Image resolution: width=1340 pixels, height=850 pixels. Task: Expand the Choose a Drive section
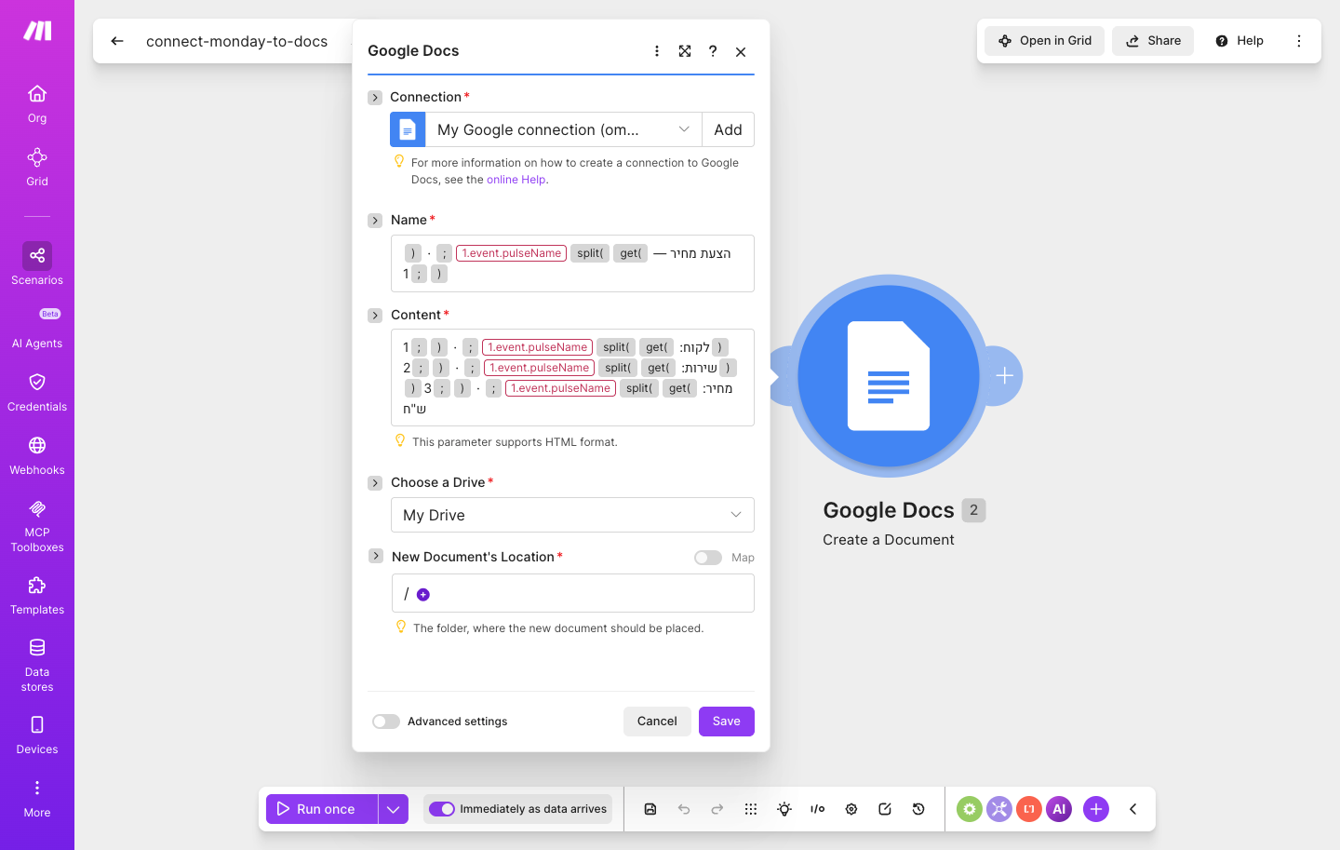tap(375, 483)
